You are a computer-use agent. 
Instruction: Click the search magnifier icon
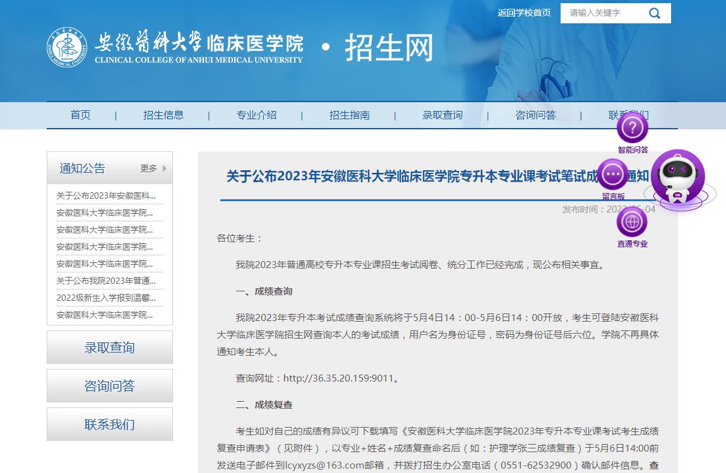click(654, 13)
